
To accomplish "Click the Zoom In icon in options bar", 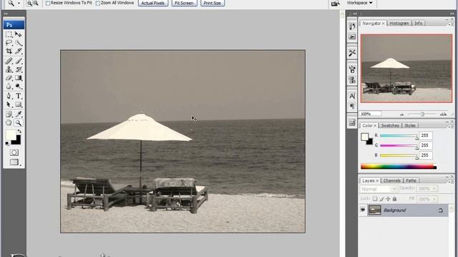I will point(29,3).
